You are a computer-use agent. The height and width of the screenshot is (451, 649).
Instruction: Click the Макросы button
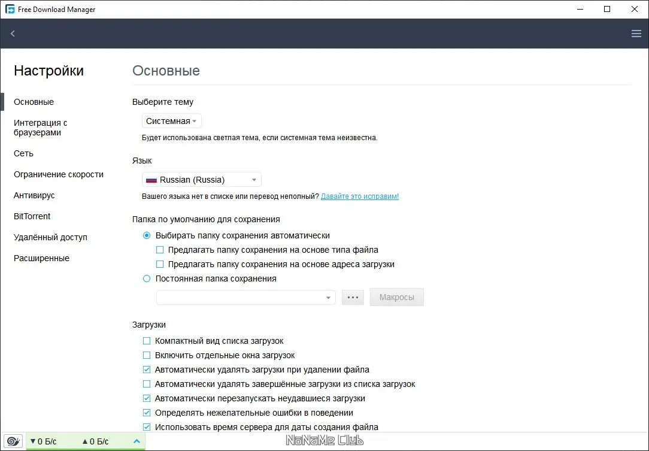(x=396, y=297)
